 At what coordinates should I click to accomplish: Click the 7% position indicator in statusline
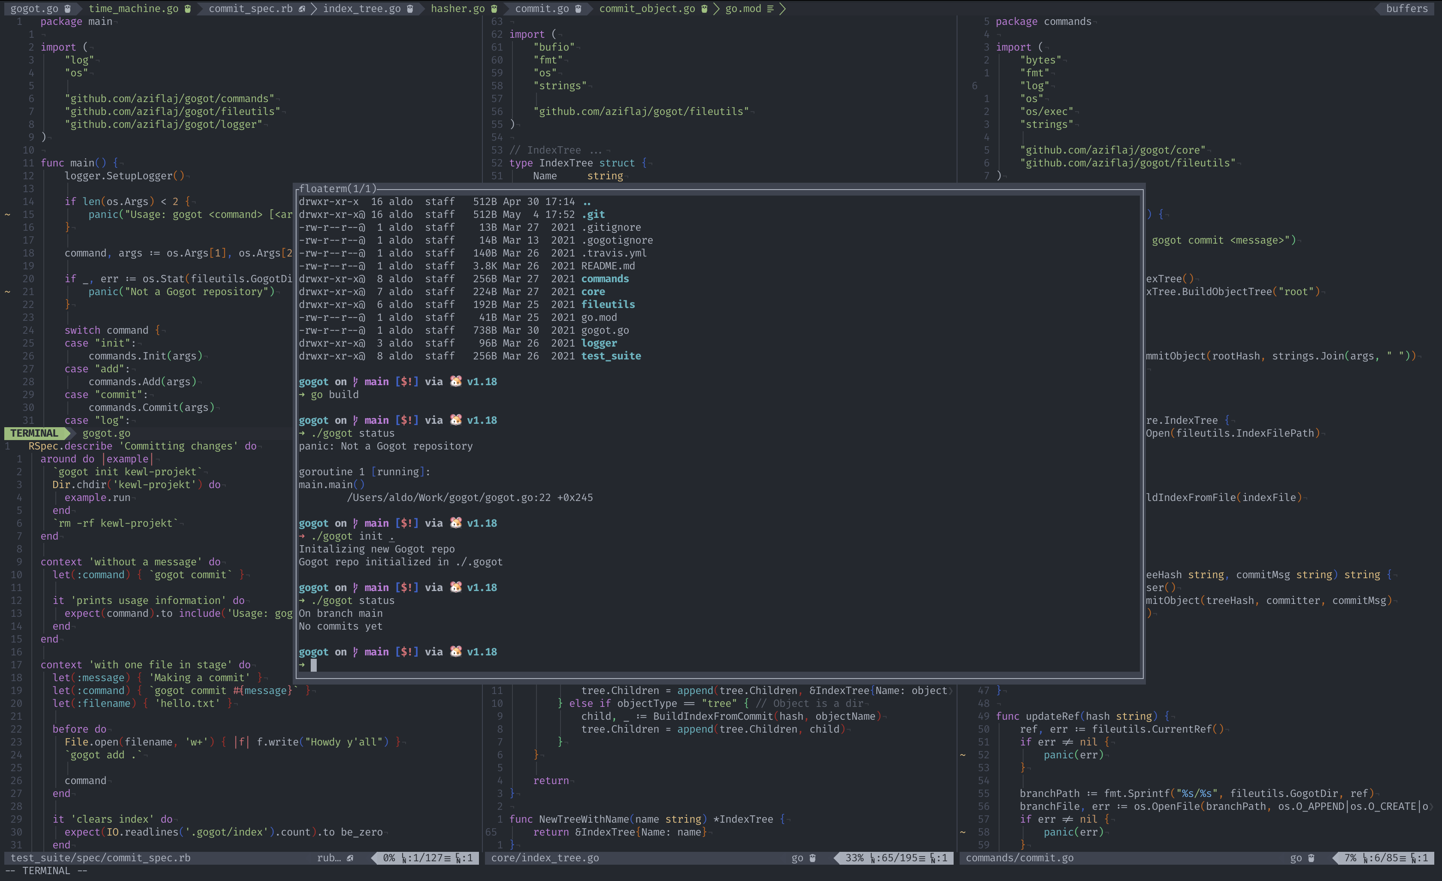[1350, 857]
